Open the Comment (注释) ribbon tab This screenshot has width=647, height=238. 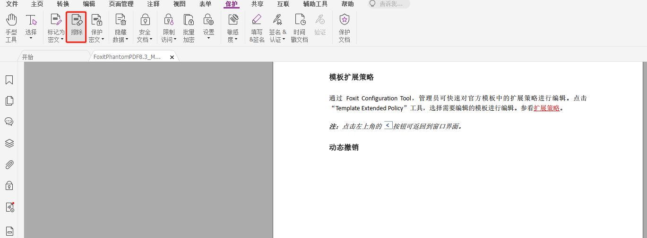pos(153,4)
